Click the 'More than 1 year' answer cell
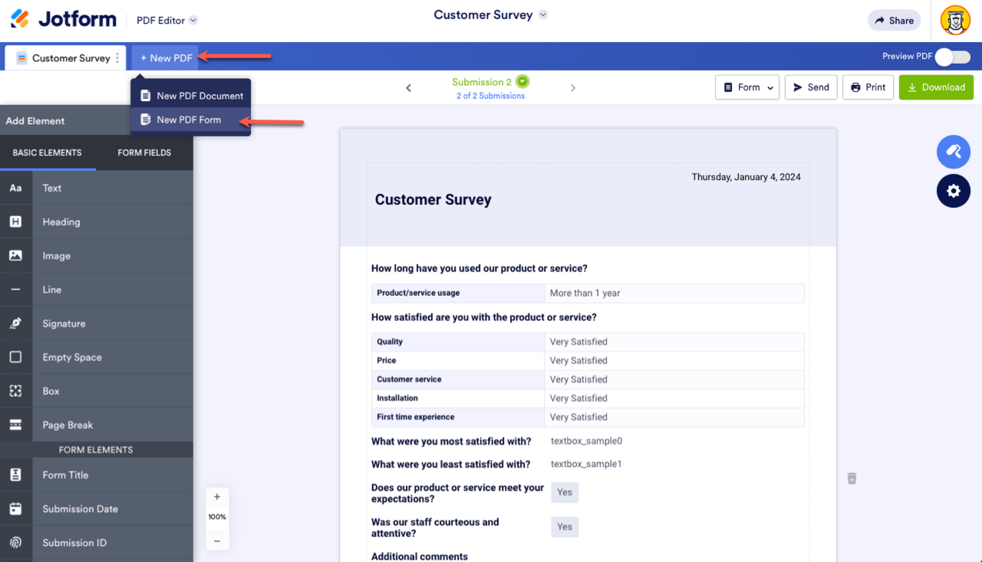 (x=674, y=293)
